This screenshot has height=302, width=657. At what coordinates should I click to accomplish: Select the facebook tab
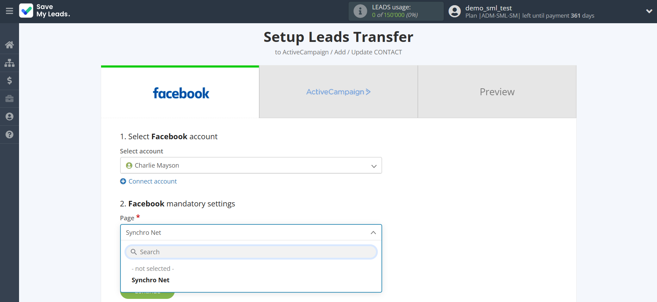pos(180,93)
